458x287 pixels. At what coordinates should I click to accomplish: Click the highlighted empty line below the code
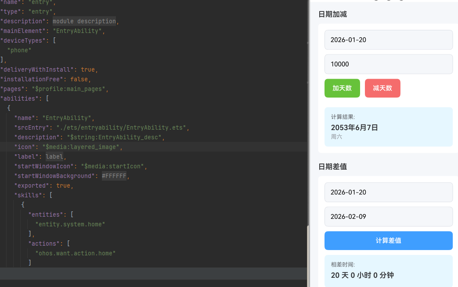[x=154, y=273]
